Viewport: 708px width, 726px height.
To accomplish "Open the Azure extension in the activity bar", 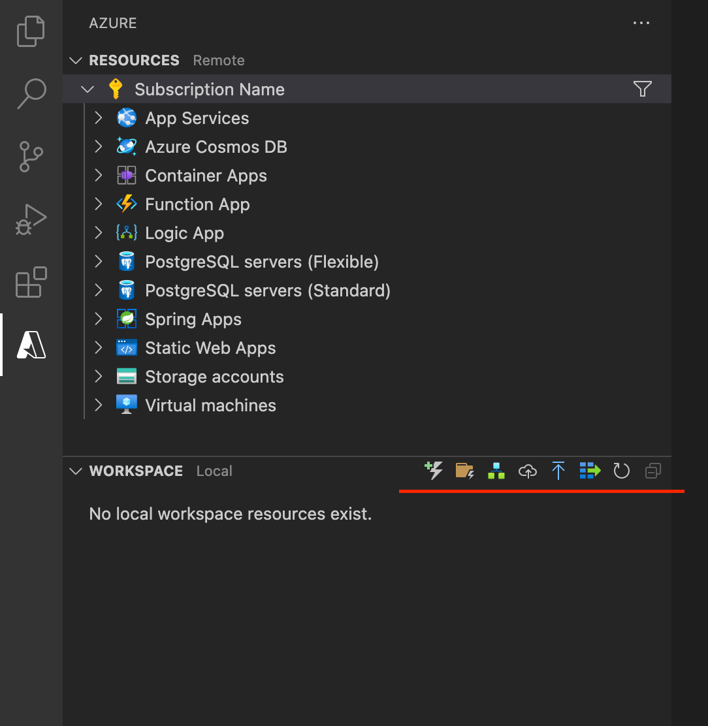I will (x=31, y=345).
